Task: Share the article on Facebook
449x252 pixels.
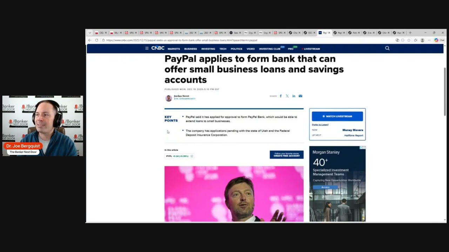Action: coord(281,96)
